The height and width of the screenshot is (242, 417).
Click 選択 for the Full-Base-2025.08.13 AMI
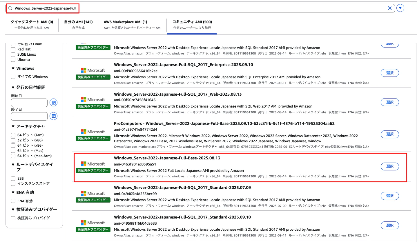(390, 166)
